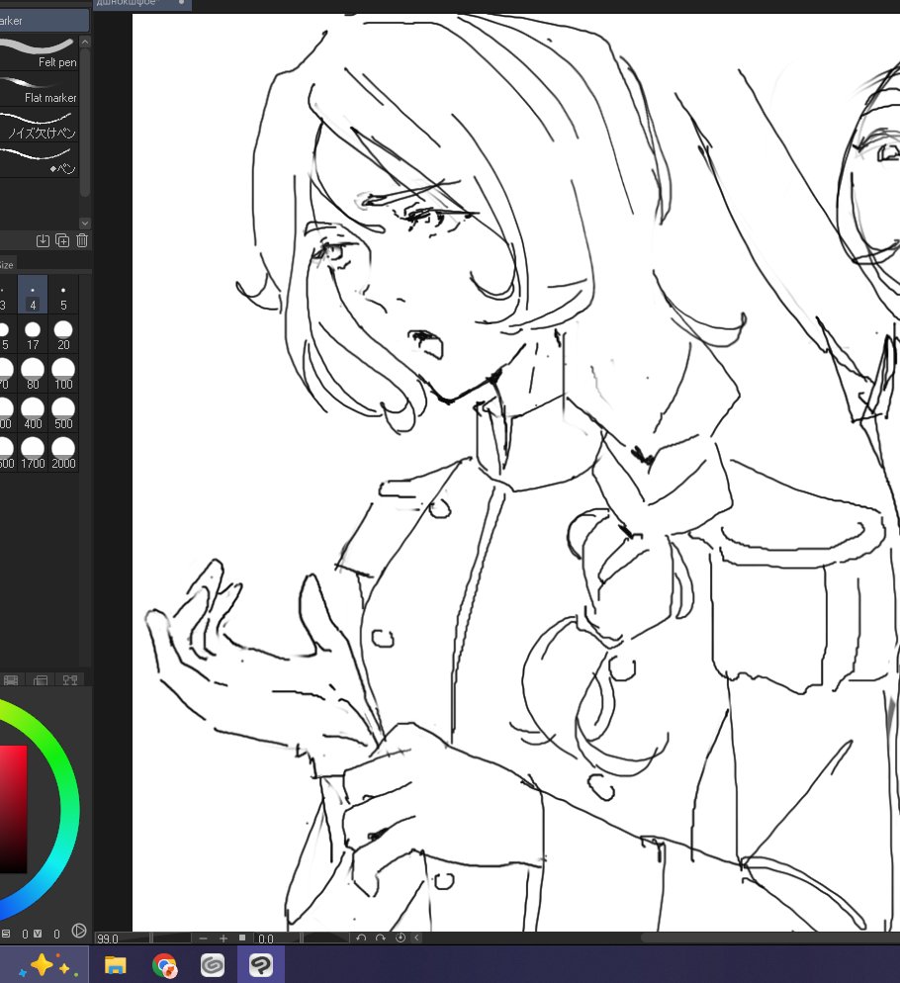The width and height of the screenshot is (900, 983).
Task: Open the color set panel tab icon
Action: pos(11,680)
